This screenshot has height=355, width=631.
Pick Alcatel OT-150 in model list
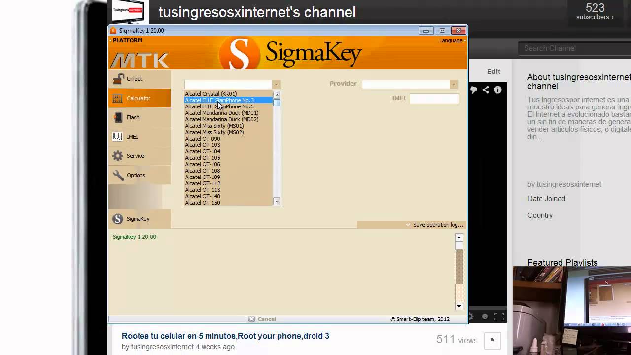click(228, 203)
